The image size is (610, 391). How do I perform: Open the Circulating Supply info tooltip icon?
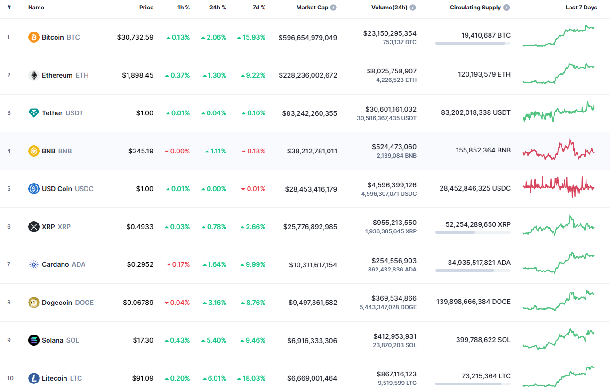[x=506, y=7]
